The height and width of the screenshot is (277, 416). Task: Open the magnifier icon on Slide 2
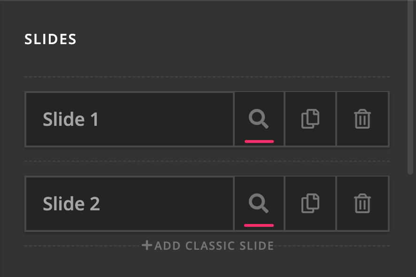[259, 203]
